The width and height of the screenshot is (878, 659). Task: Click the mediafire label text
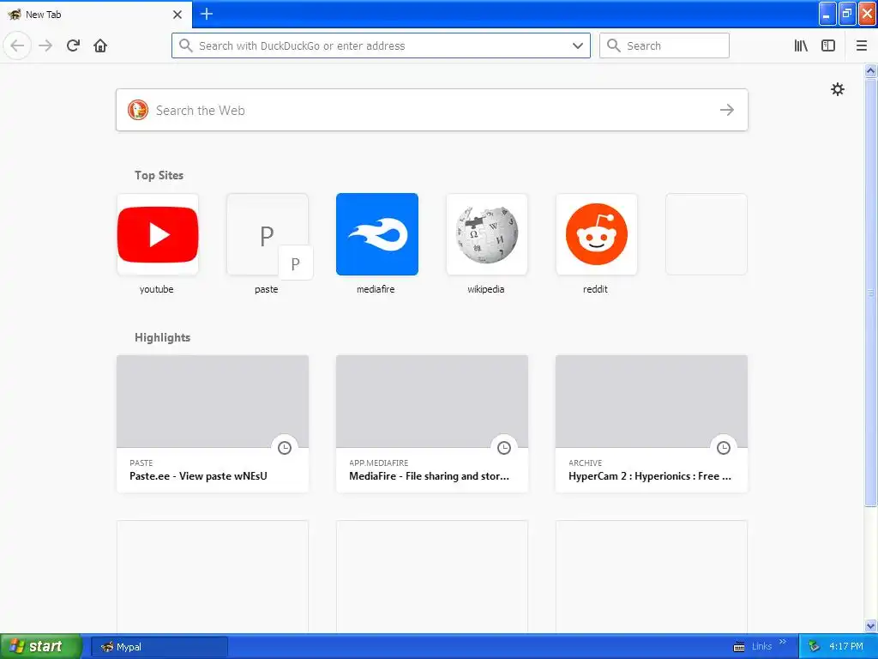coord(376,289)
